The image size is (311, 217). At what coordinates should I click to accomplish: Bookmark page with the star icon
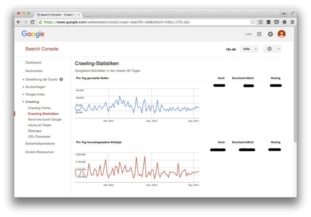pyautogui.click(x=252, y=22)
